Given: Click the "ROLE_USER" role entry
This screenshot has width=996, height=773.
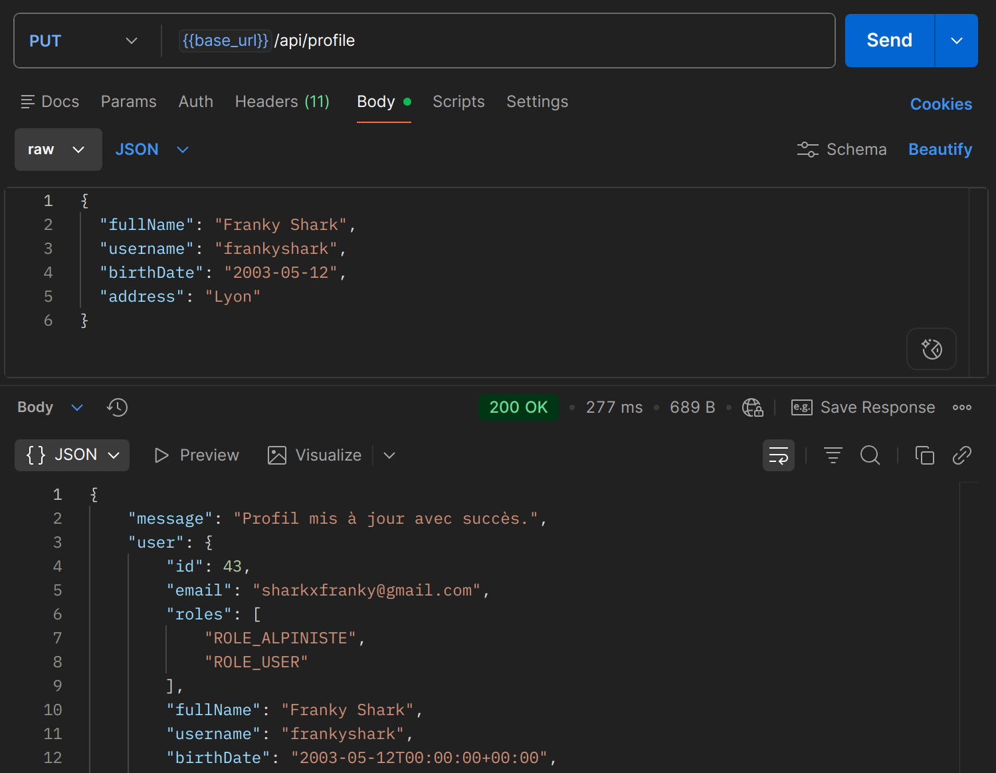Looking at the screenshot, I should point(256,662).
